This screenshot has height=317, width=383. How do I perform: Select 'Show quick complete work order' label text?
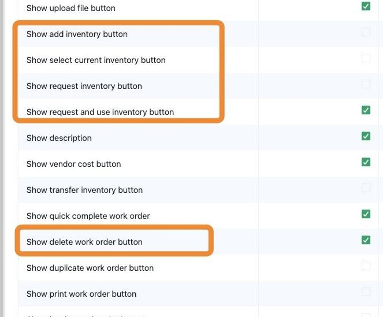click(88, 216)
